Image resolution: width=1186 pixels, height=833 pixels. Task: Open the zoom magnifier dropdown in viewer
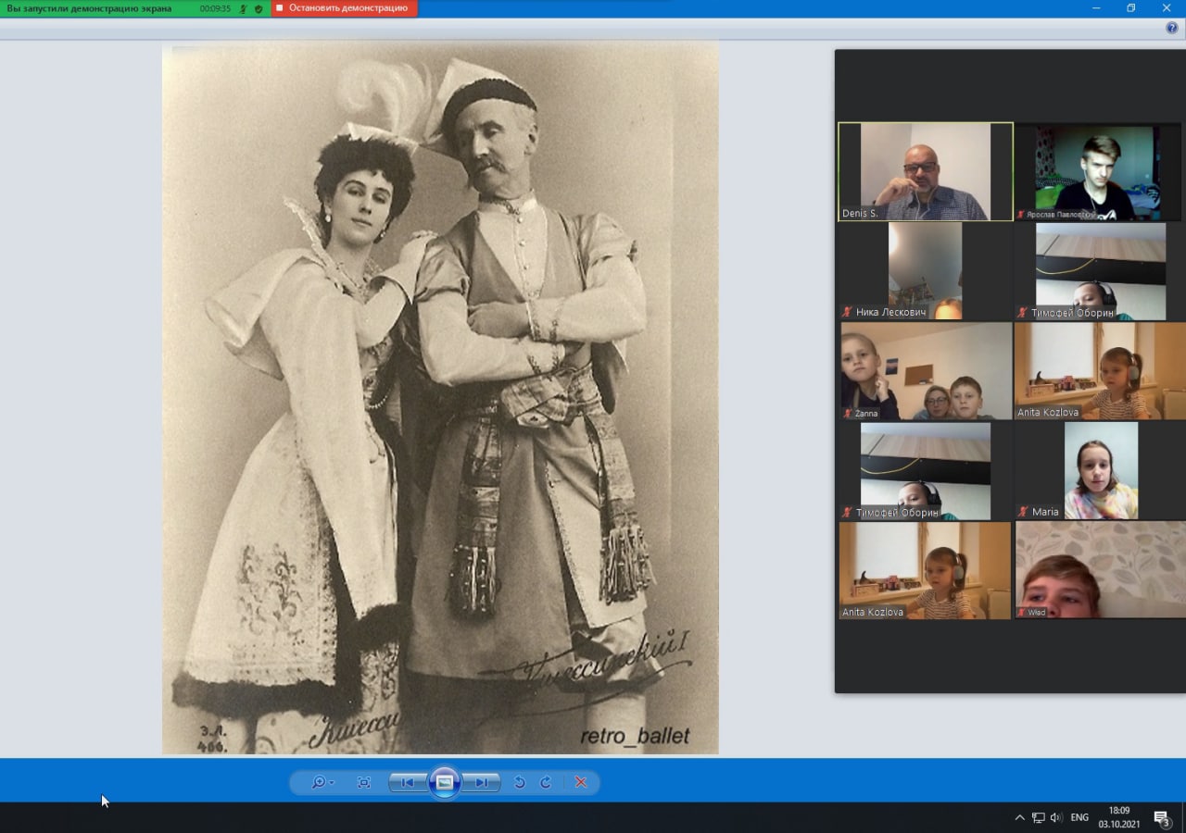pos(322,782)
